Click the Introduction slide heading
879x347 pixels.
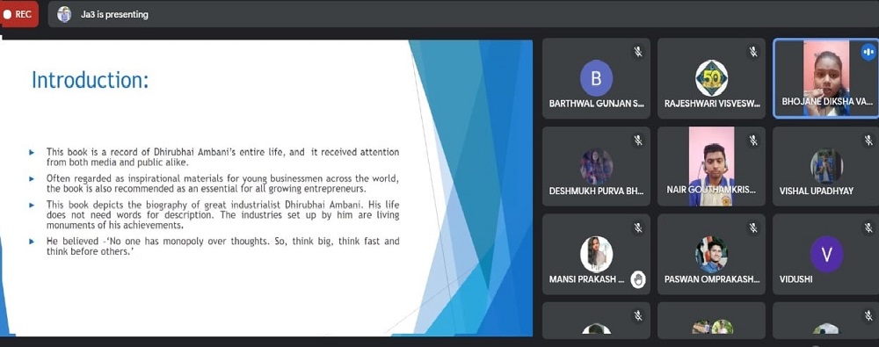pyautogui.click(x=91, y=80)
